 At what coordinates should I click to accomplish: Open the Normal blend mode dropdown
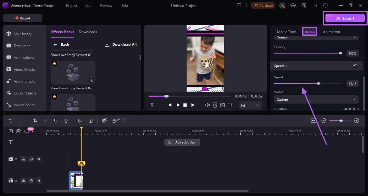pos(316,37)
